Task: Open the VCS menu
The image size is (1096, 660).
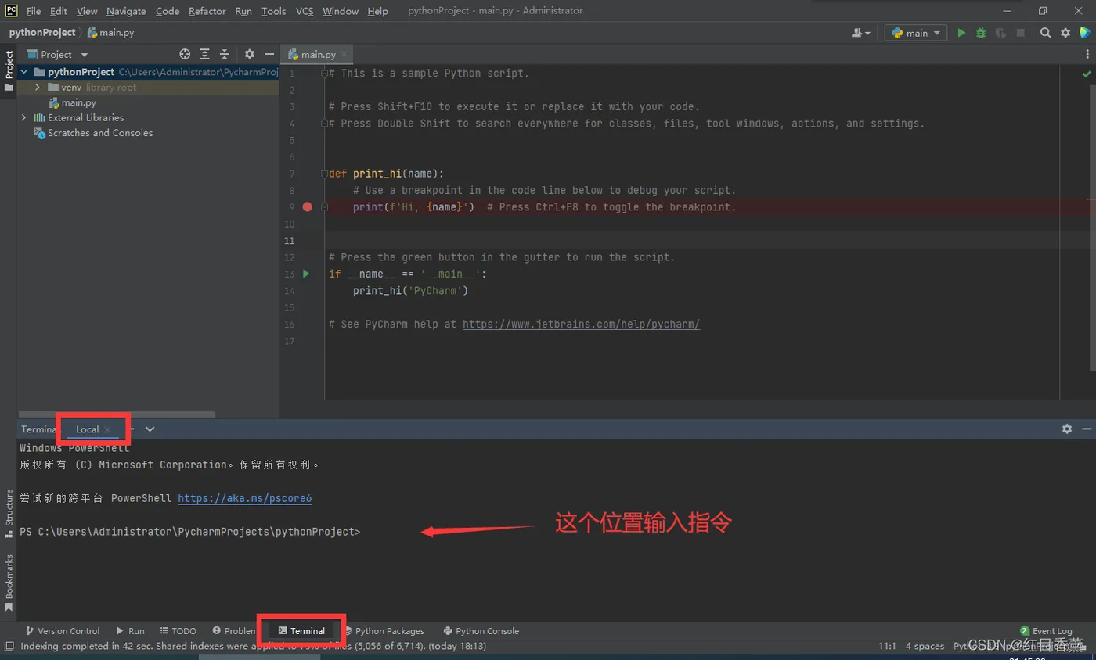Action: (x=304, y=11)
